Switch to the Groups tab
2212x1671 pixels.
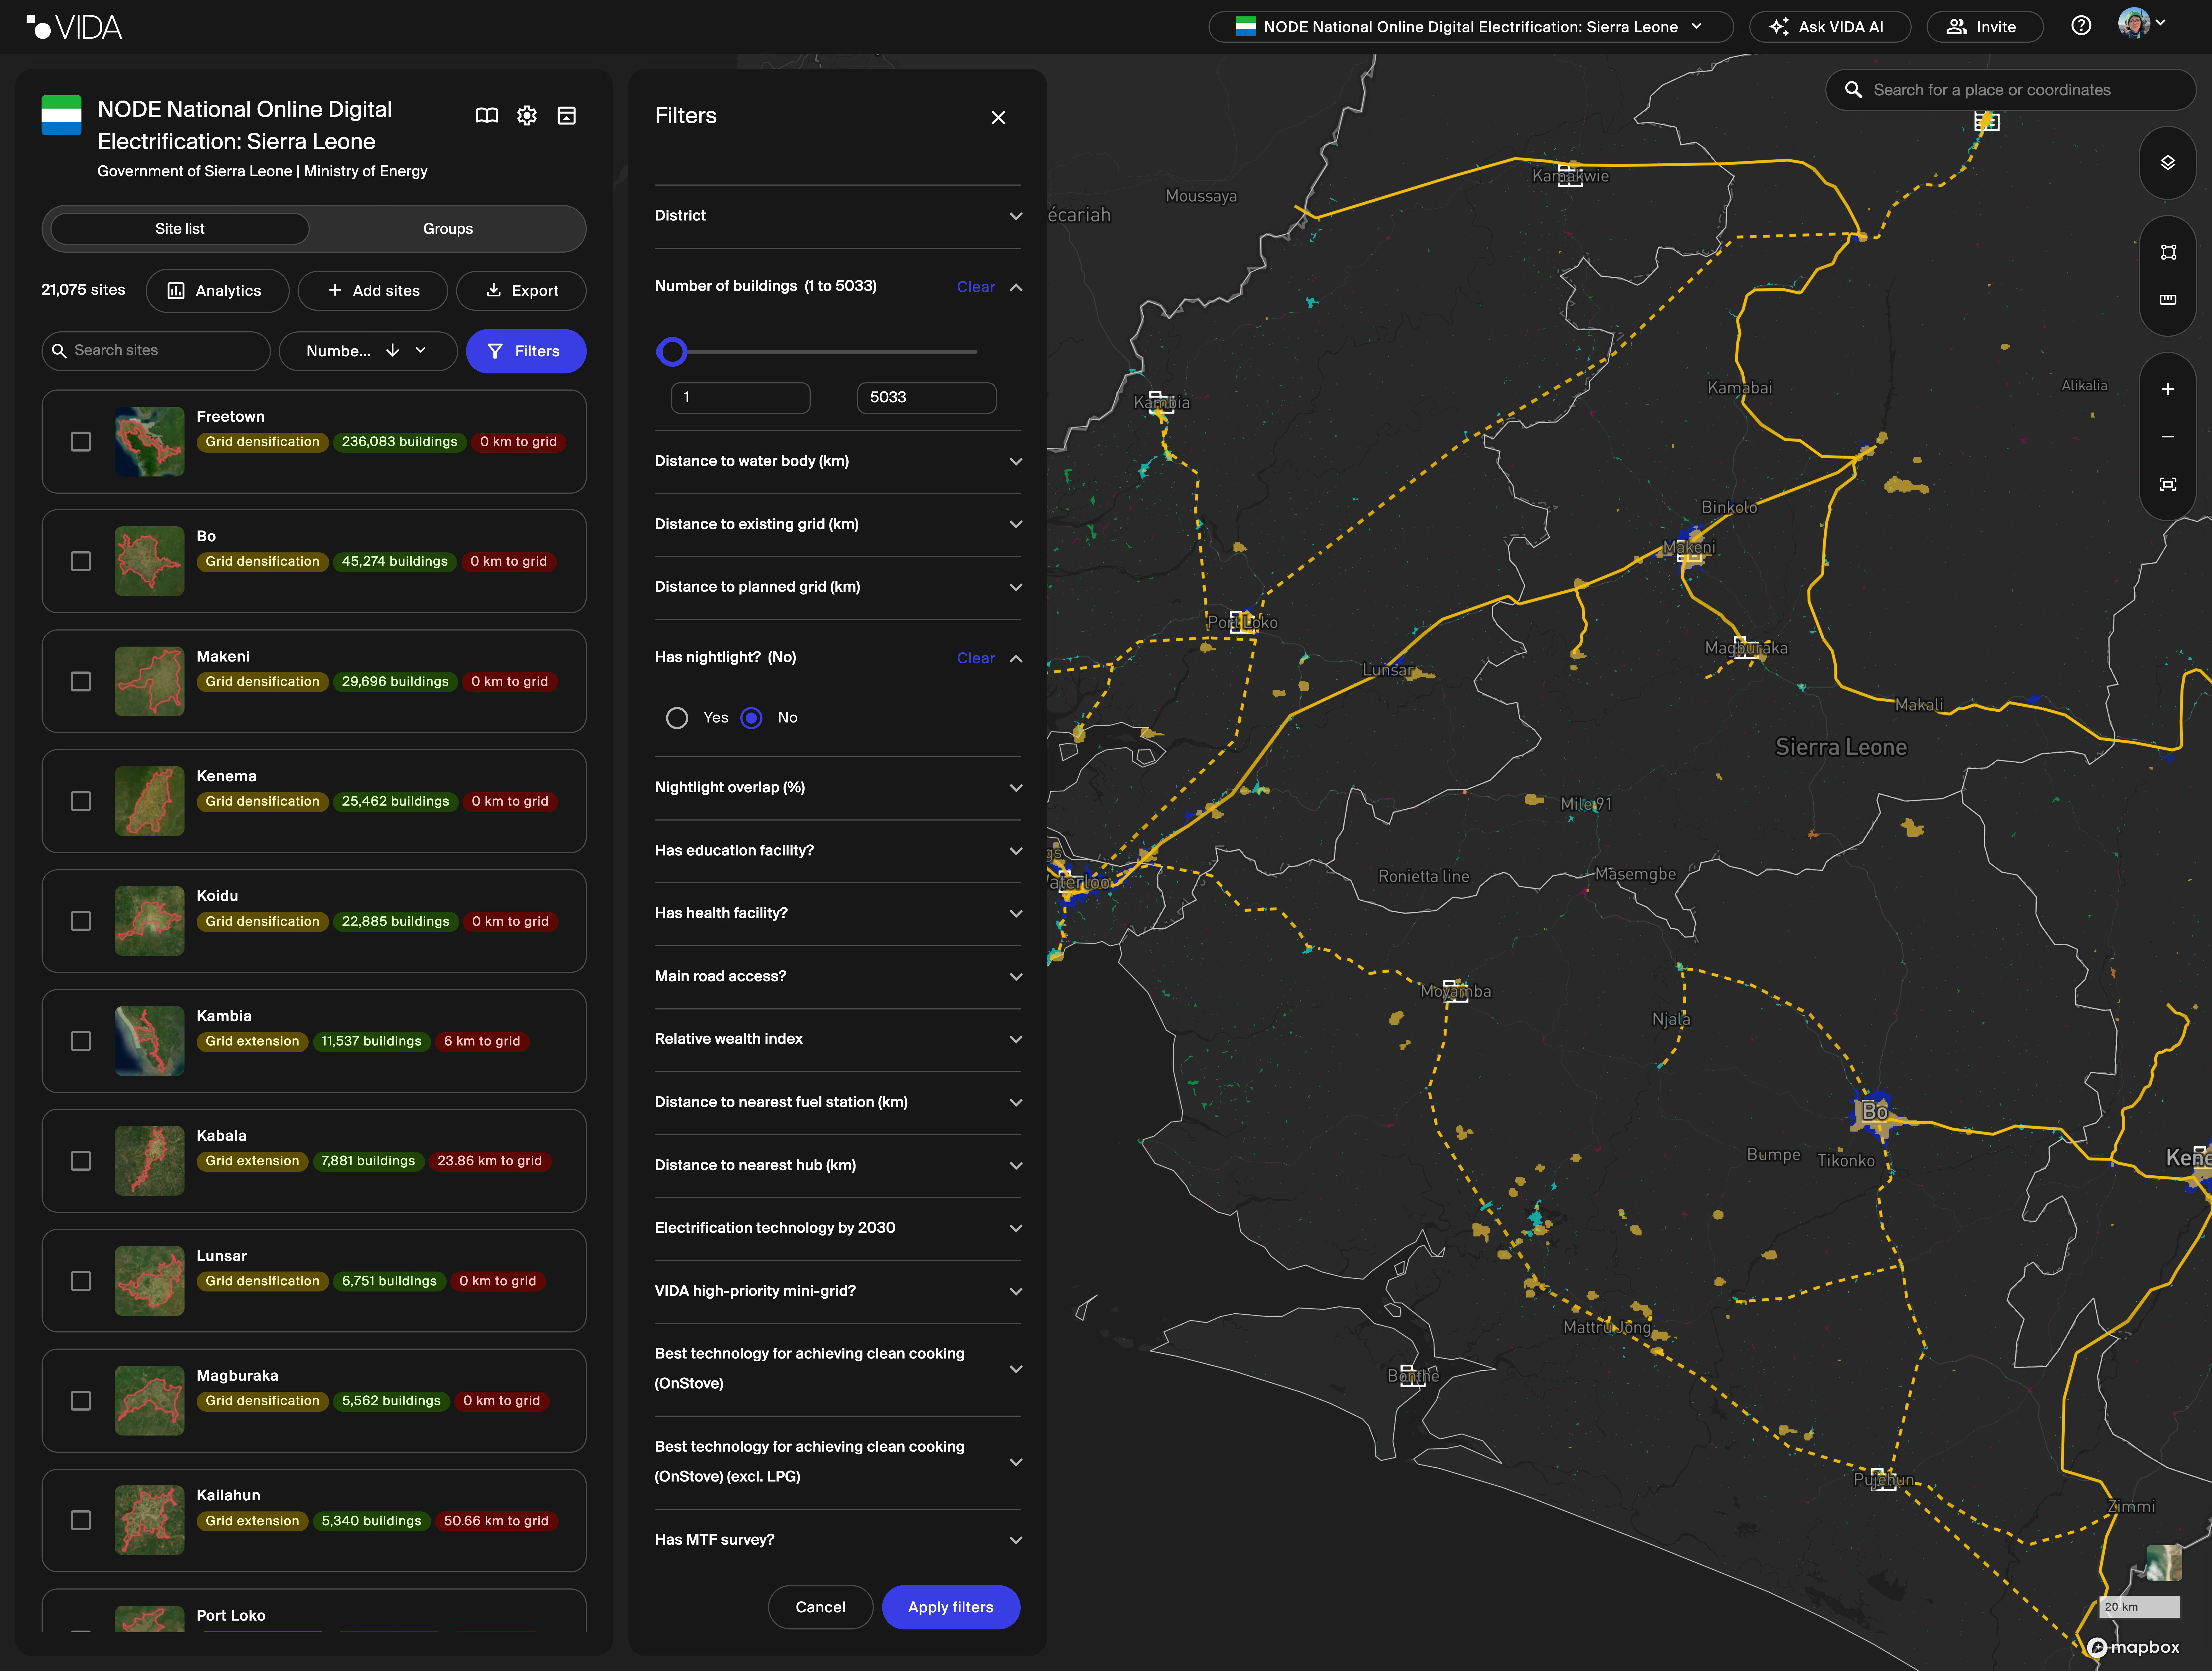[448, 229]
